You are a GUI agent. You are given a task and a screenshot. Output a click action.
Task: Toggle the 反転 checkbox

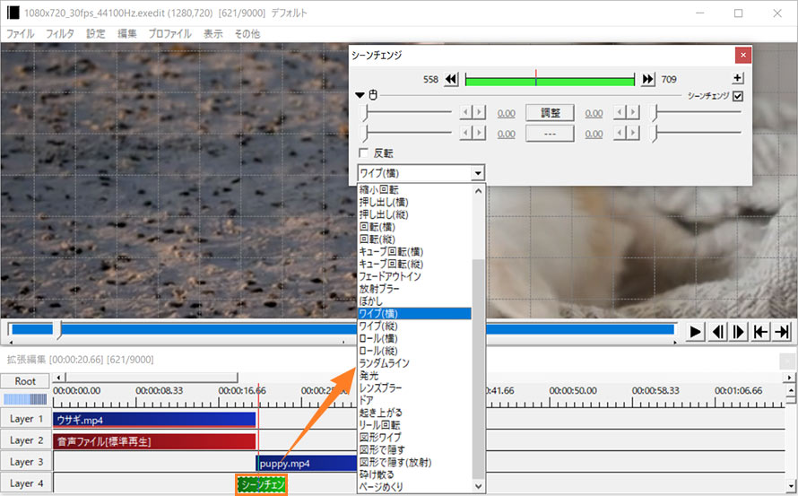(x=363, y=152)
